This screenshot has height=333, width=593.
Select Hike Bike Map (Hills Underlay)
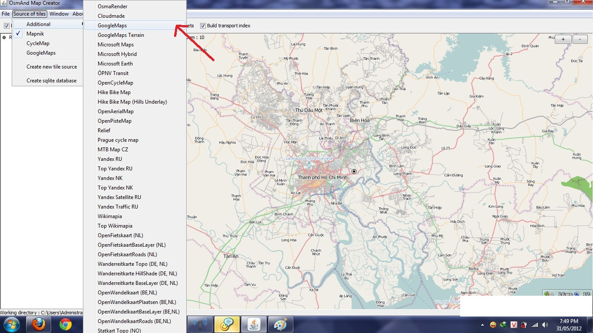135,102
